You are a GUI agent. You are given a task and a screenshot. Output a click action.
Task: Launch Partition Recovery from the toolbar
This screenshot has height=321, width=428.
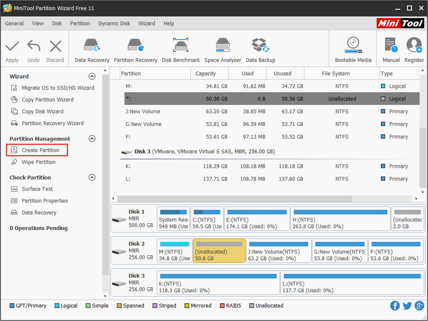pyautogui.click(x=135, y=48)
